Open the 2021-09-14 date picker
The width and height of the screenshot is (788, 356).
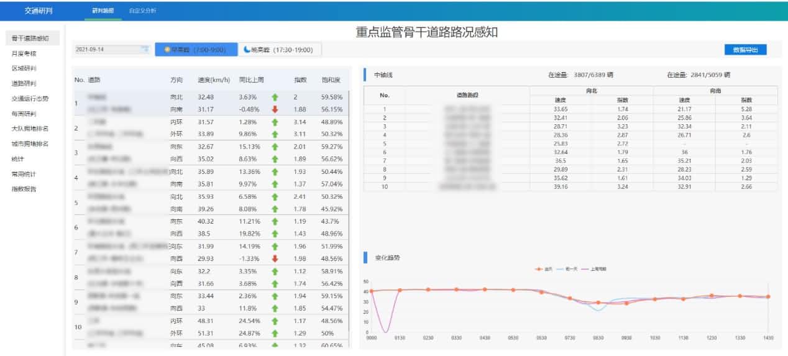point(106,50)
